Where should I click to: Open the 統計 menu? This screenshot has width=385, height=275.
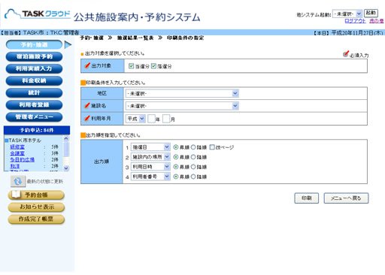click(34, 92)
